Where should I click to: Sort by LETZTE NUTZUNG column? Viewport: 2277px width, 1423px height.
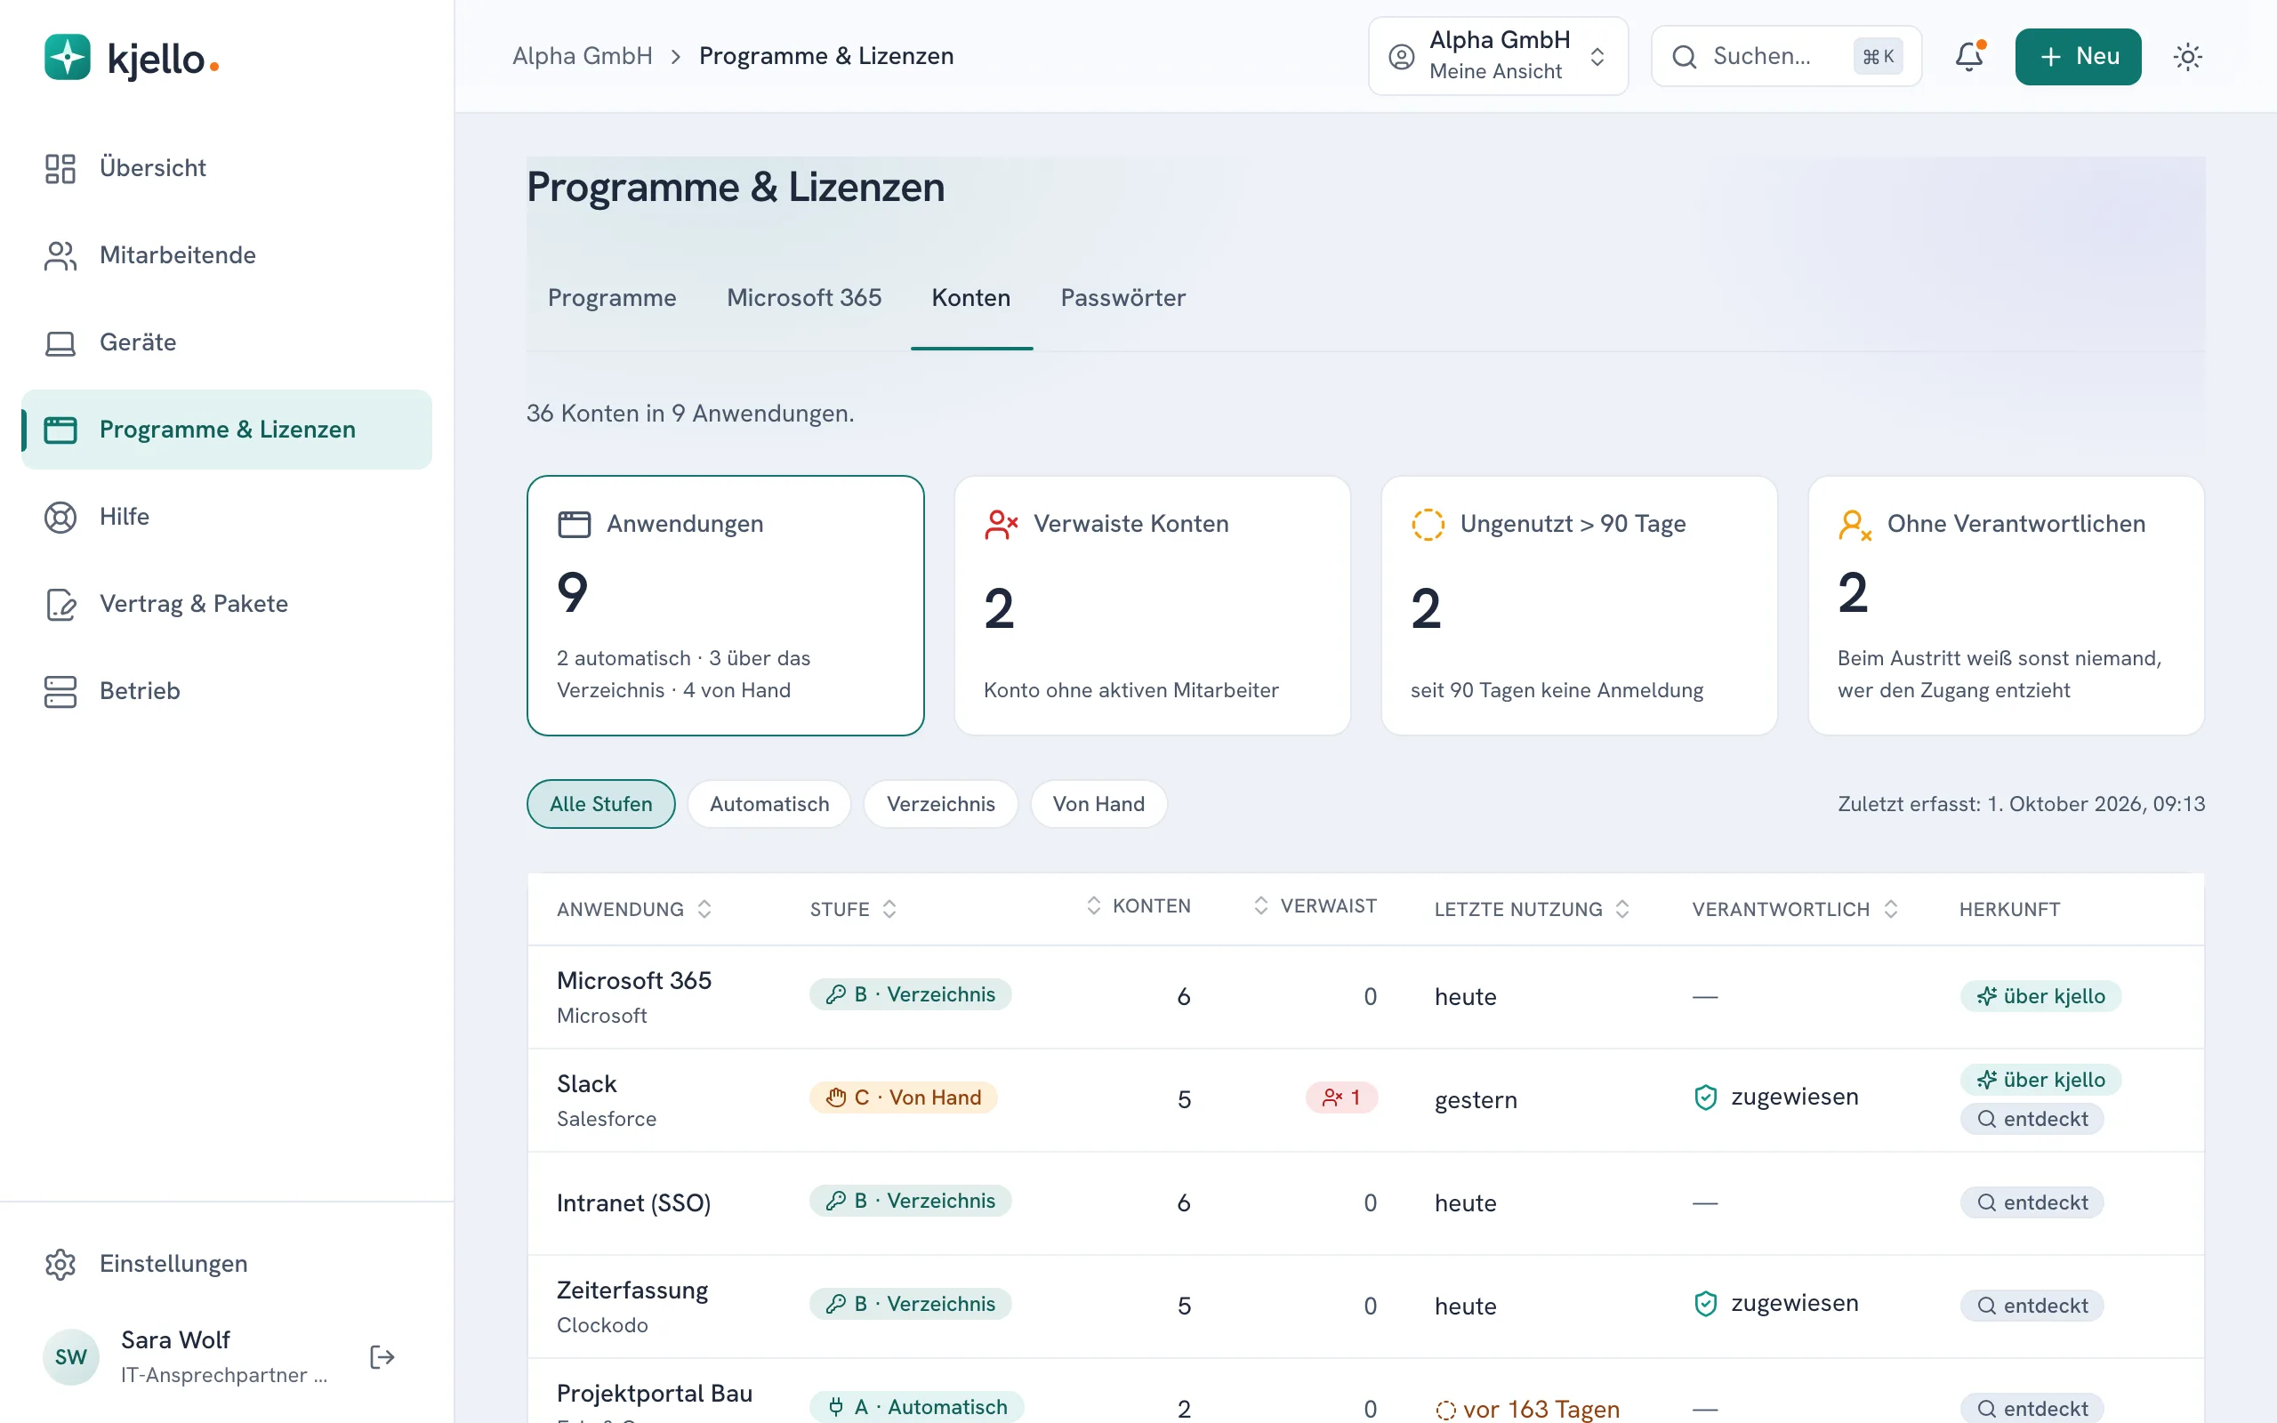[x=1532, y=909]
